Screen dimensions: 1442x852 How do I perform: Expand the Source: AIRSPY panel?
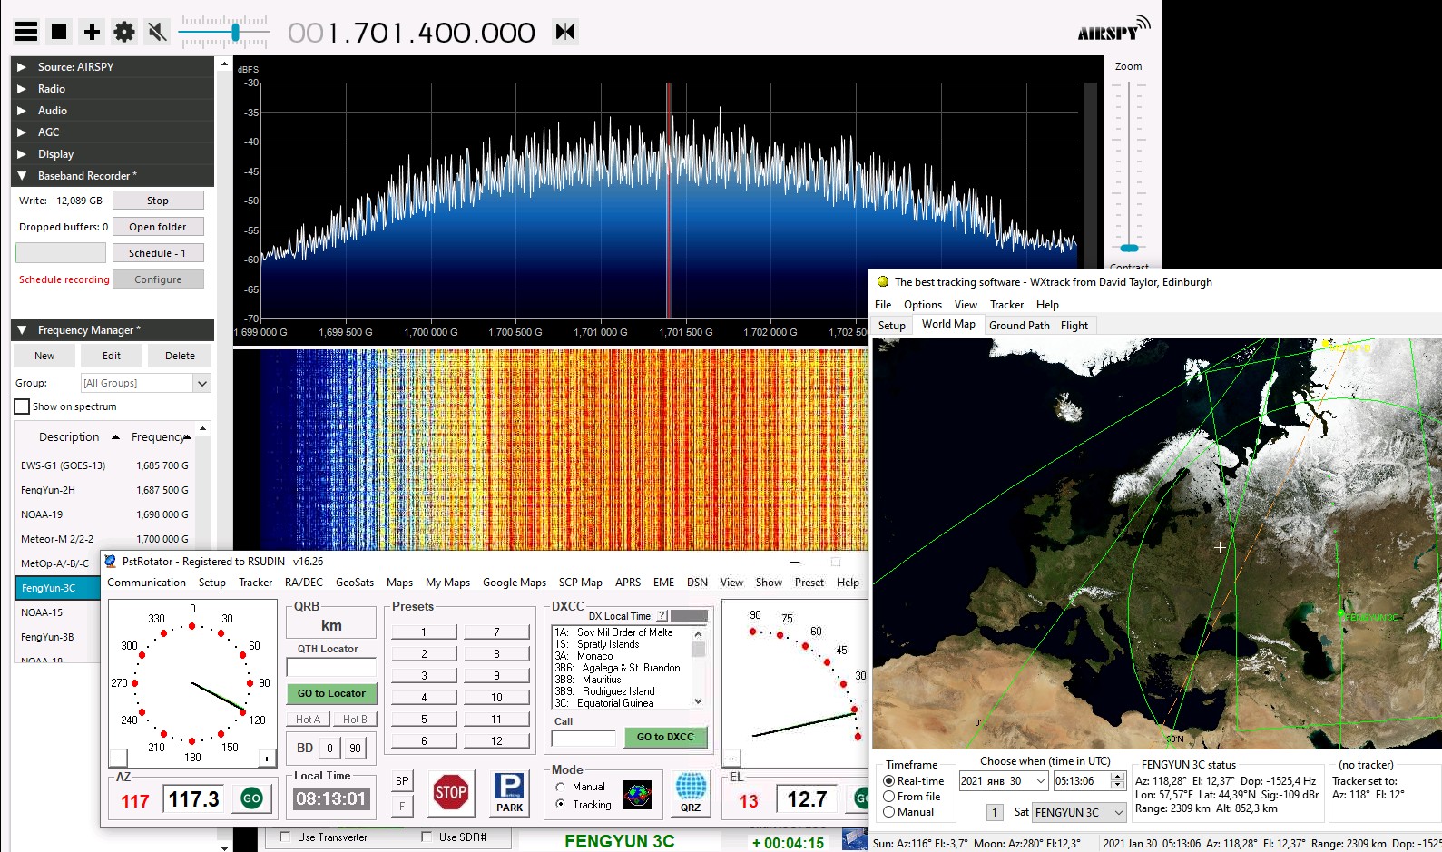pos(113,67)
